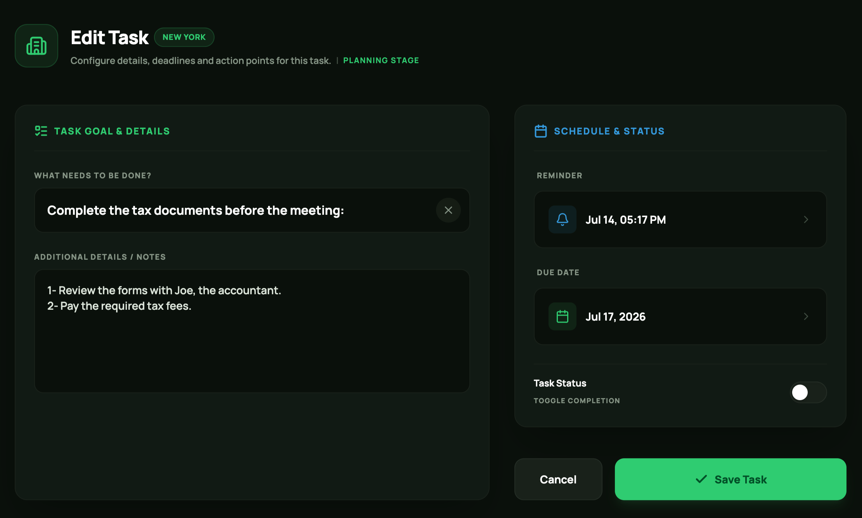The image size is (862, 518).
Task: Click the checkmark icon on Save Task
Action: (x=701, y=479)
